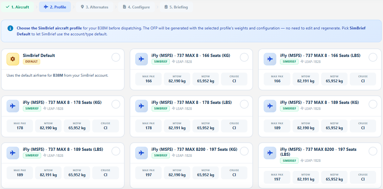
Task: Click SIMBRIEF badge on 178 Seats (LBS) card
Action: tap(161, 109)
